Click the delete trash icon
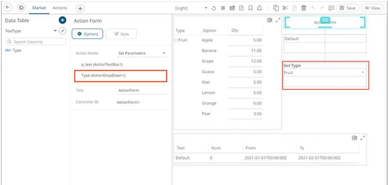This screenshot has width=388, height=185. coord(303,8)
